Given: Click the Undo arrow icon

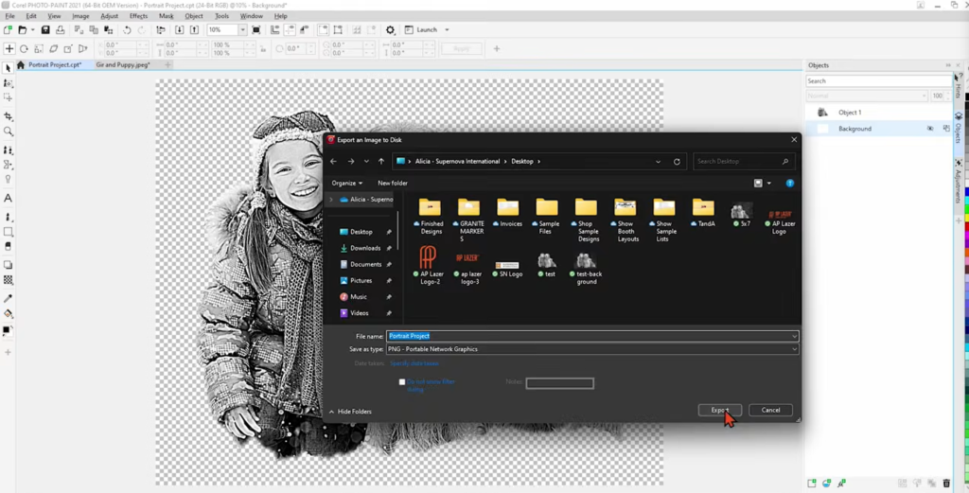Looking at the screenshot, I should coord(127,29).
